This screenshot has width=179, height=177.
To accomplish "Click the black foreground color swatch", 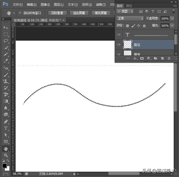I will 4,166.
